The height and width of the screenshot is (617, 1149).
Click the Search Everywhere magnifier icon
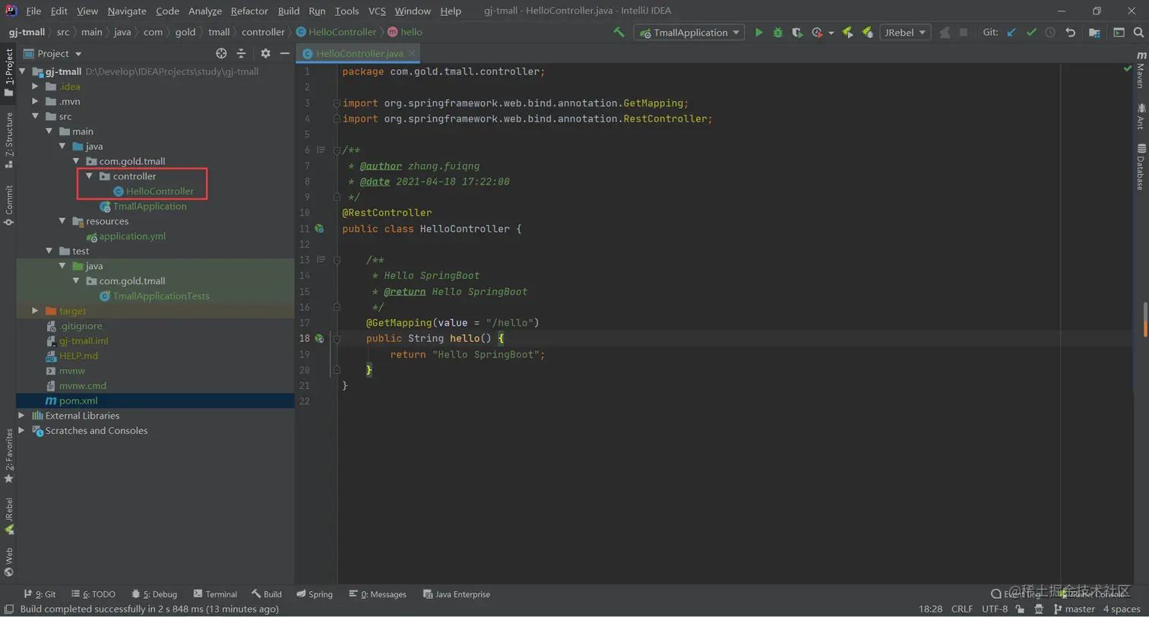pos(1138,33)
